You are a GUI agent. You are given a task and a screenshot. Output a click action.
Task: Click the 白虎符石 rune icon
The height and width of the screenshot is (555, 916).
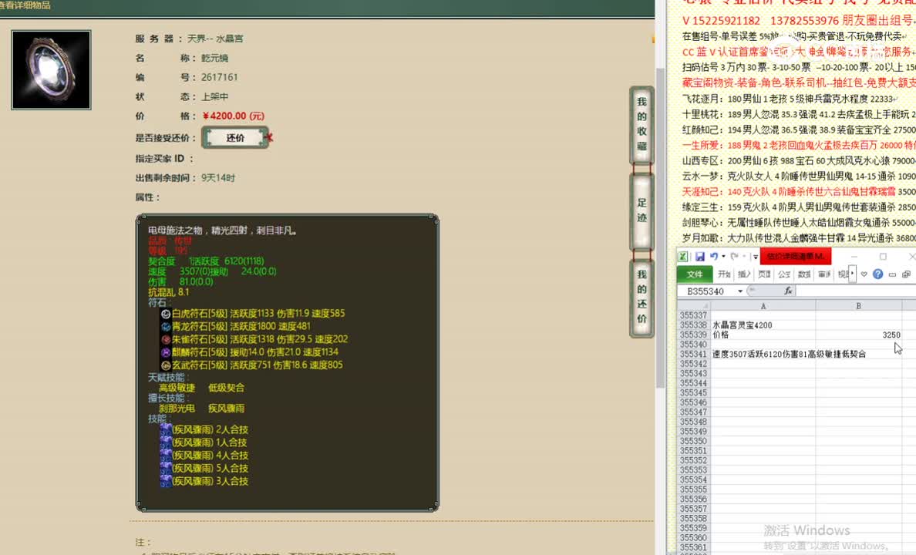(x=166, y=314)
